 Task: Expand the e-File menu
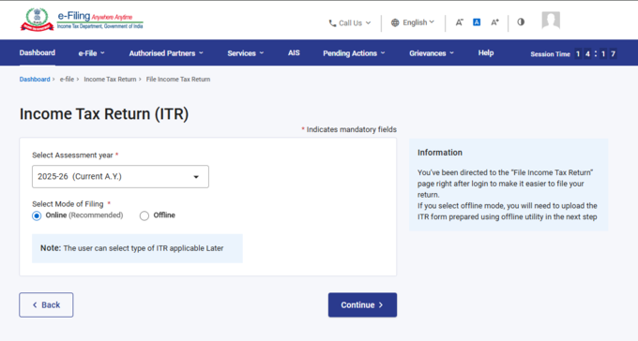pyautogui.click(x=92, y=53)
